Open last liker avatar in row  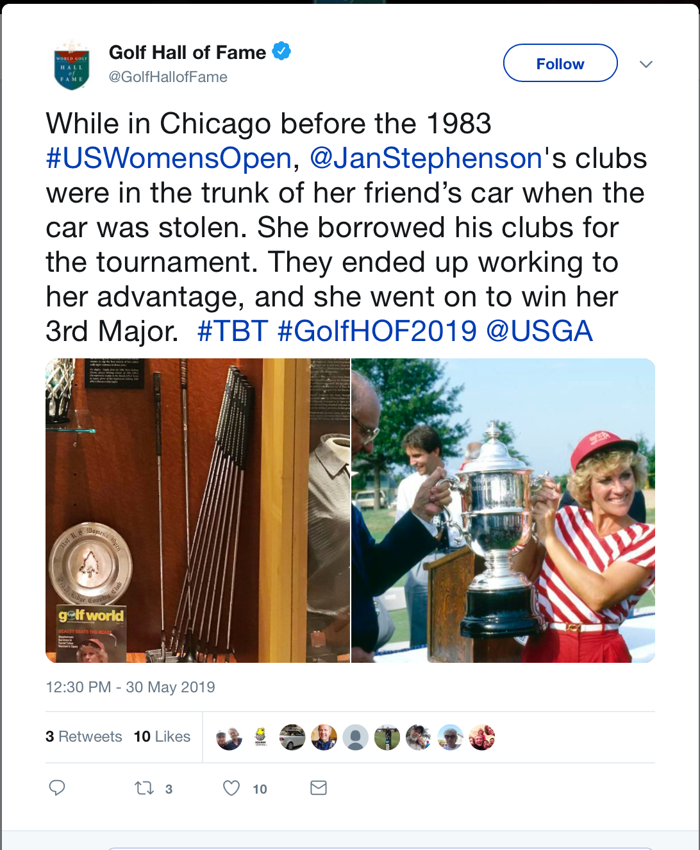point(481,737)
